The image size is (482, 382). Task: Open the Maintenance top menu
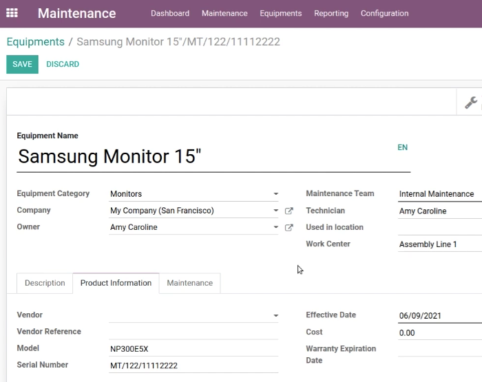[224, 13]
